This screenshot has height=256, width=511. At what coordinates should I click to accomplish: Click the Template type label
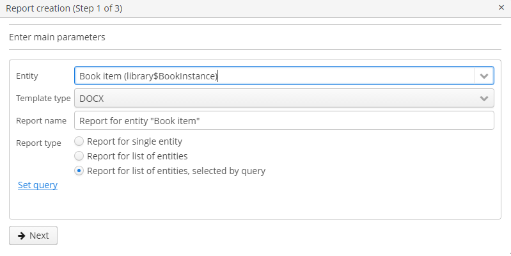click(x=43, y=98)
